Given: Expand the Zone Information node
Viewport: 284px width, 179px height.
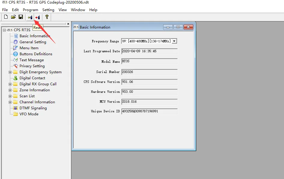Looking at the screenshot, I should pos(10,90).
